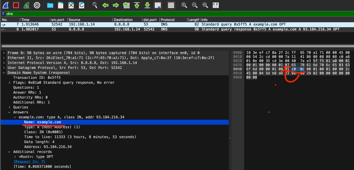Zoom in on packet text

click(184, 5)
